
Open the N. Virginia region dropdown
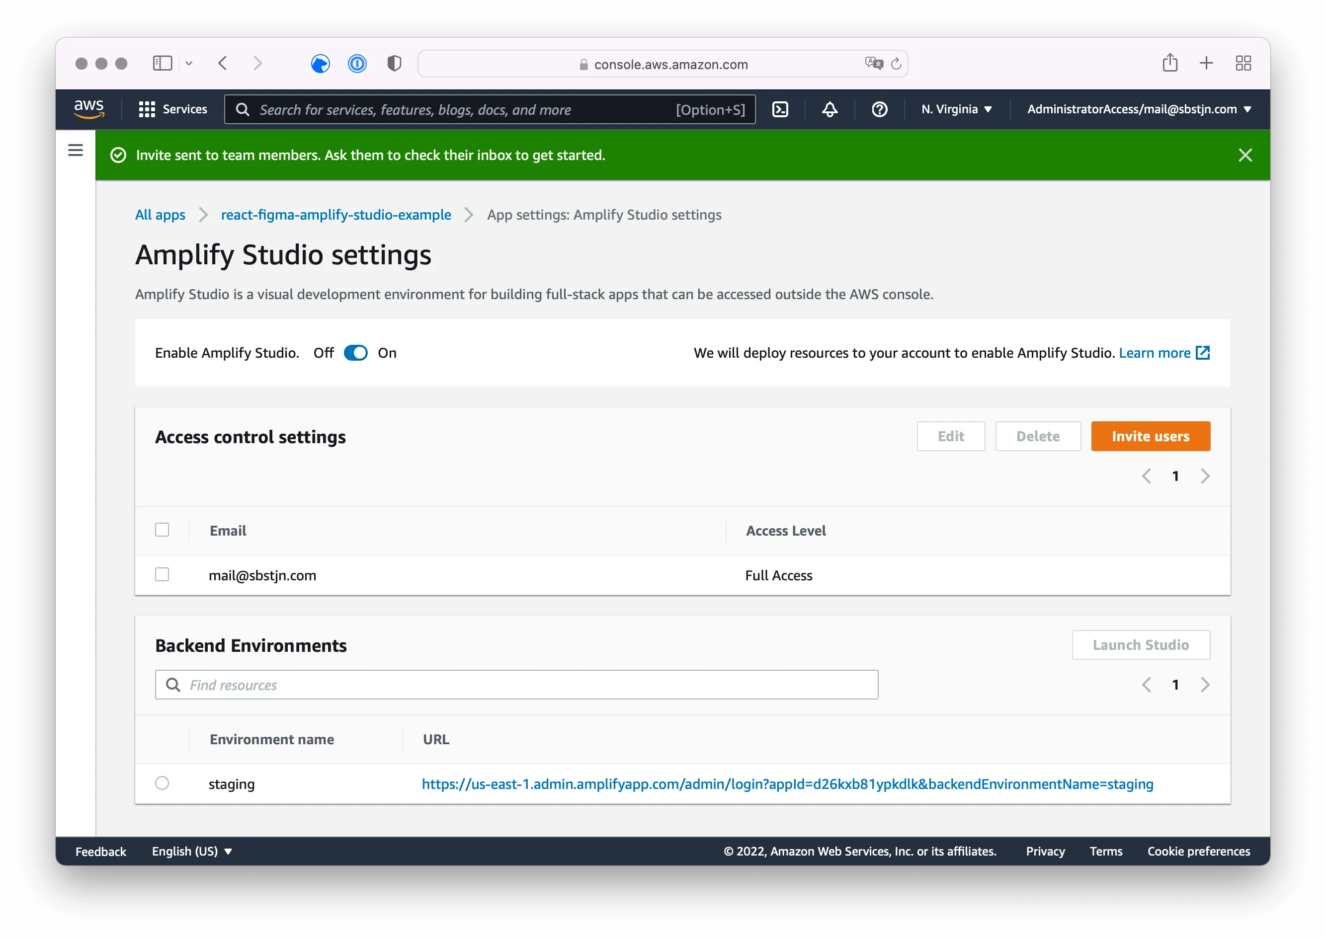[x=955, y=109]
